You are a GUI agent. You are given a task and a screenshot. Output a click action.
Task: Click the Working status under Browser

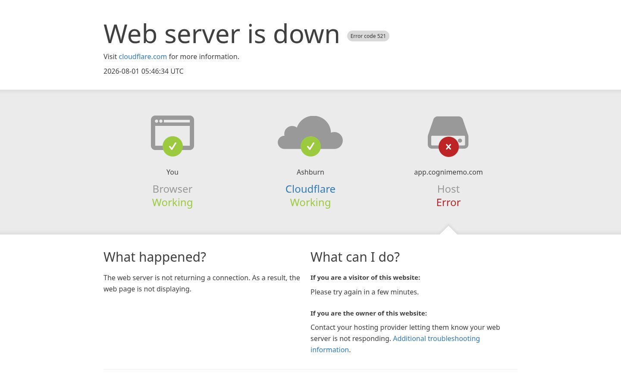pos(172,202)
